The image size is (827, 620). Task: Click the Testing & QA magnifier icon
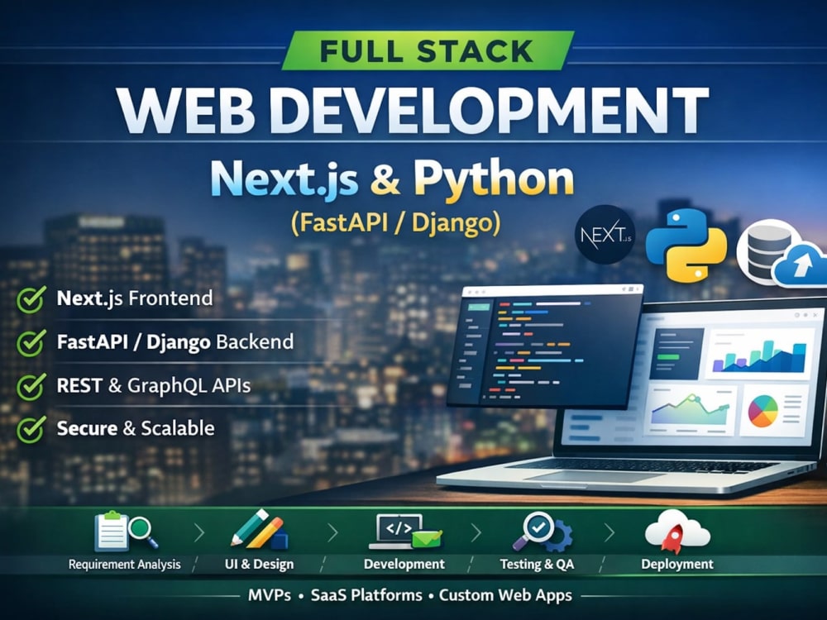pyautogui.click(x=543, y=532)
